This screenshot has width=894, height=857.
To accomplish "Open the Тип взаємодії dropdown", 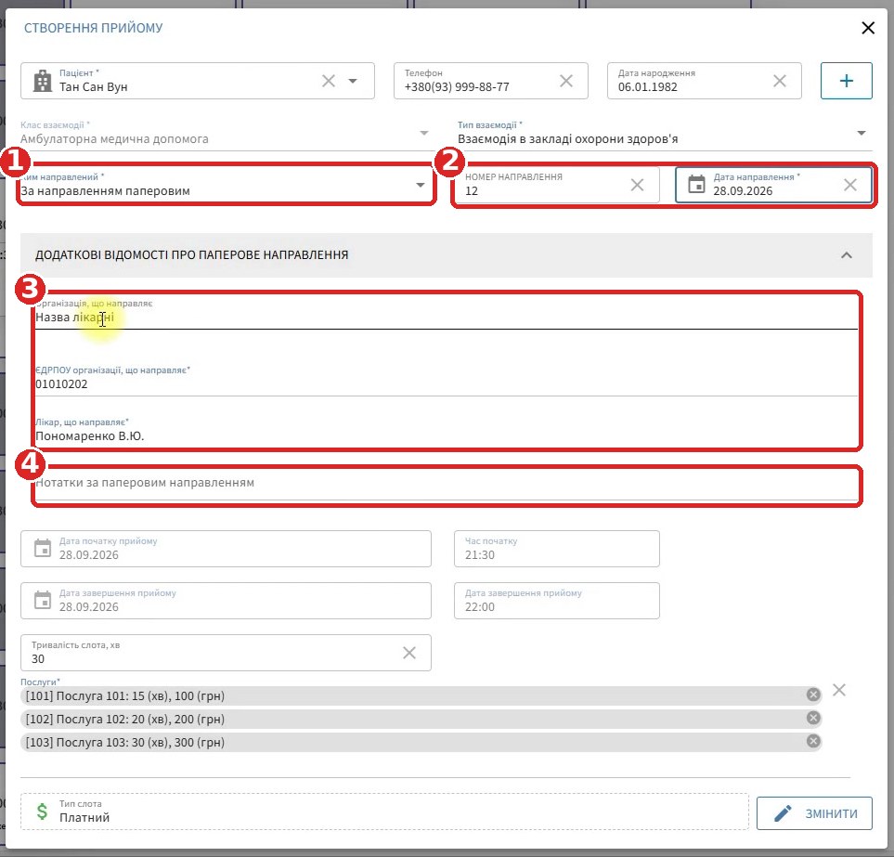I will click(862, 133).
